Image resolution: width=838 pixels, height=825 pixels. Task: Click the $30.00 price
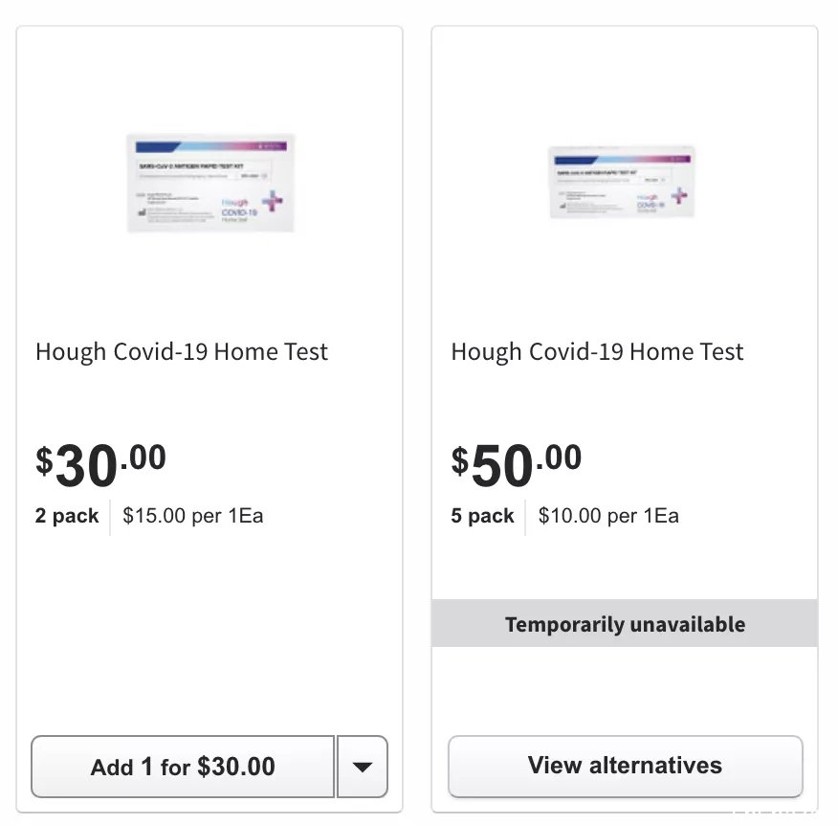(101, 464)
